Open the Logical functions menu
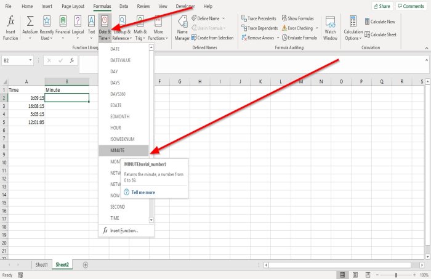Screen dimensions: 431x279 click(x=78, y=28)
